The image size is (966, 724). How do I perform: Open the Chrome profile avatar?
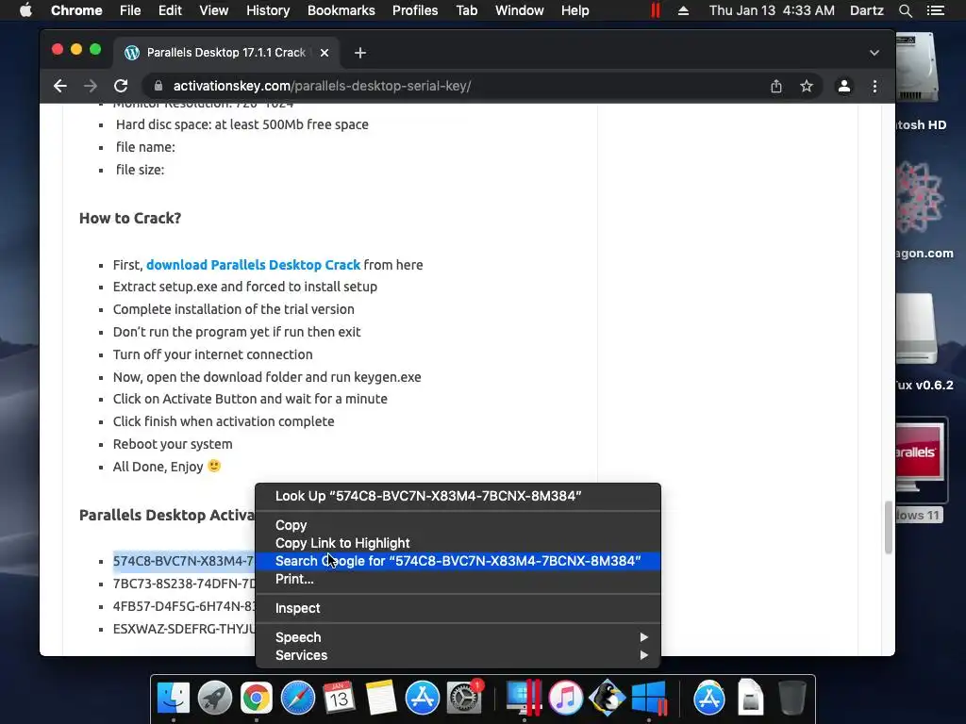pyautogui.click(x=844, y=86)
